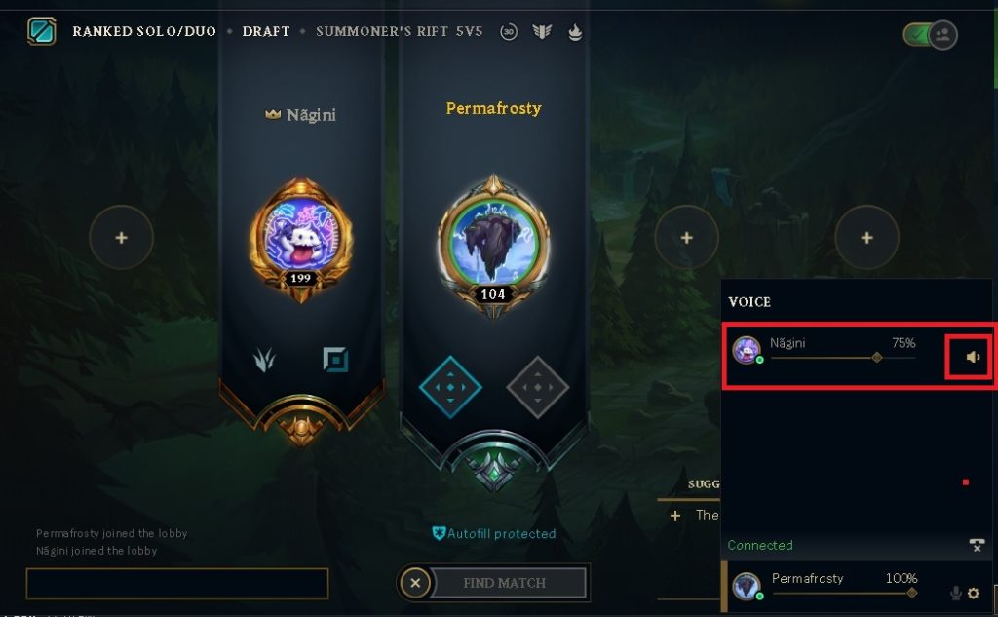Adjust Nãgini's voice volume slider

843,358
